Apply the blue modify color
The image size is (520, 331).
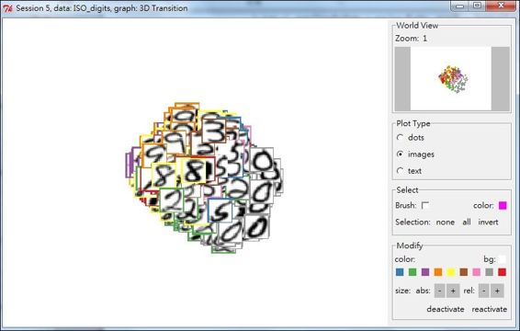tap(400, 272)
